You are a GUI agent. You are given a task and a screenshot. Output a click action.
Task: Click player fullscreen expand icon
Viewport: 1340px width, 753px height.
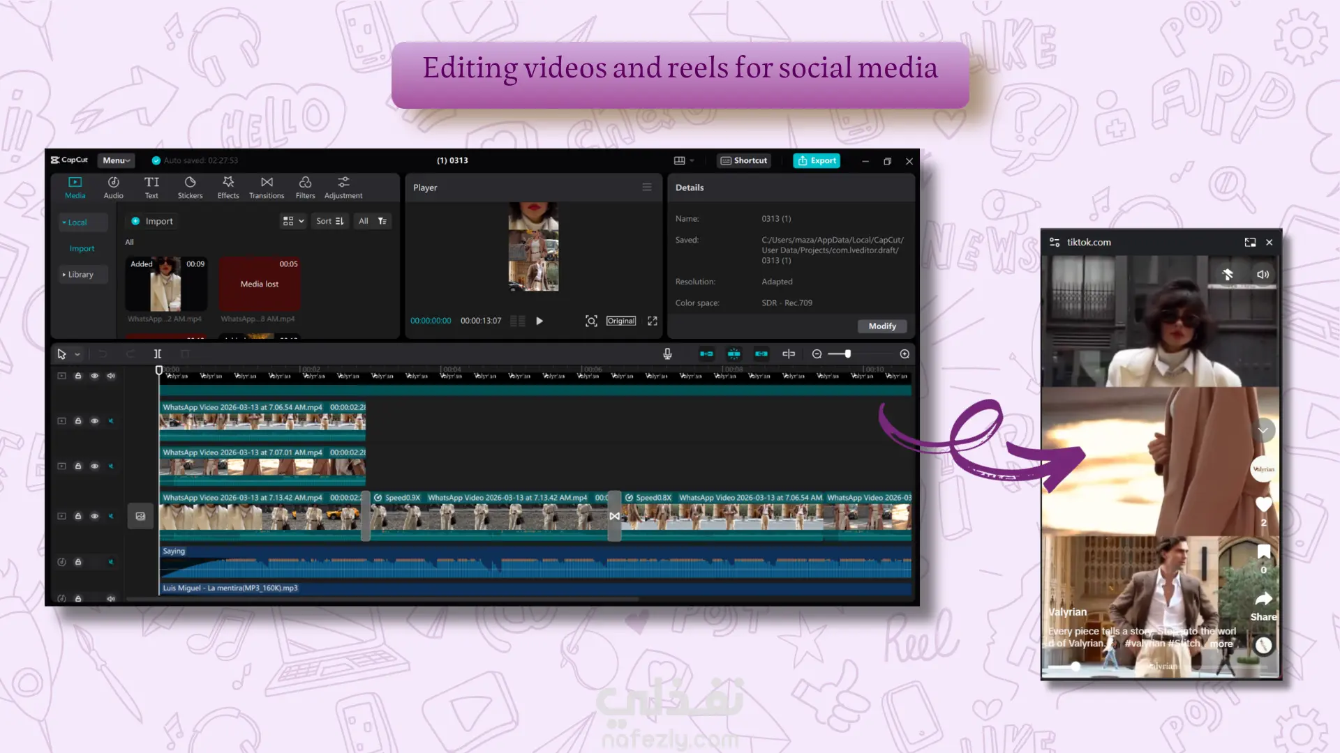(x=653, y=321)
